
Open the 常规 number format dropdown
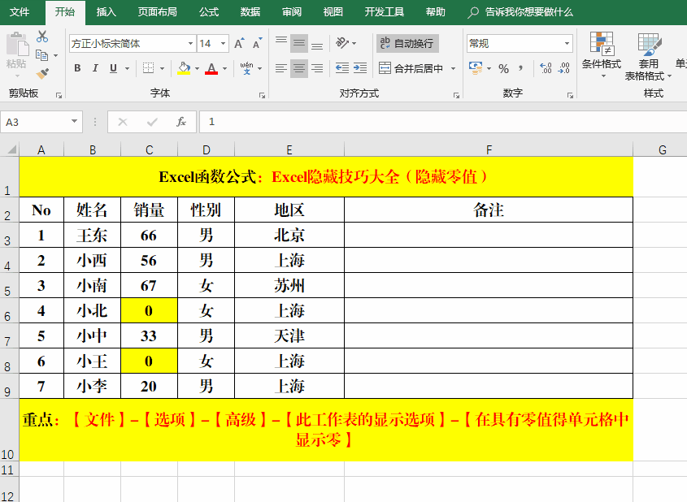tap(567, 43)
